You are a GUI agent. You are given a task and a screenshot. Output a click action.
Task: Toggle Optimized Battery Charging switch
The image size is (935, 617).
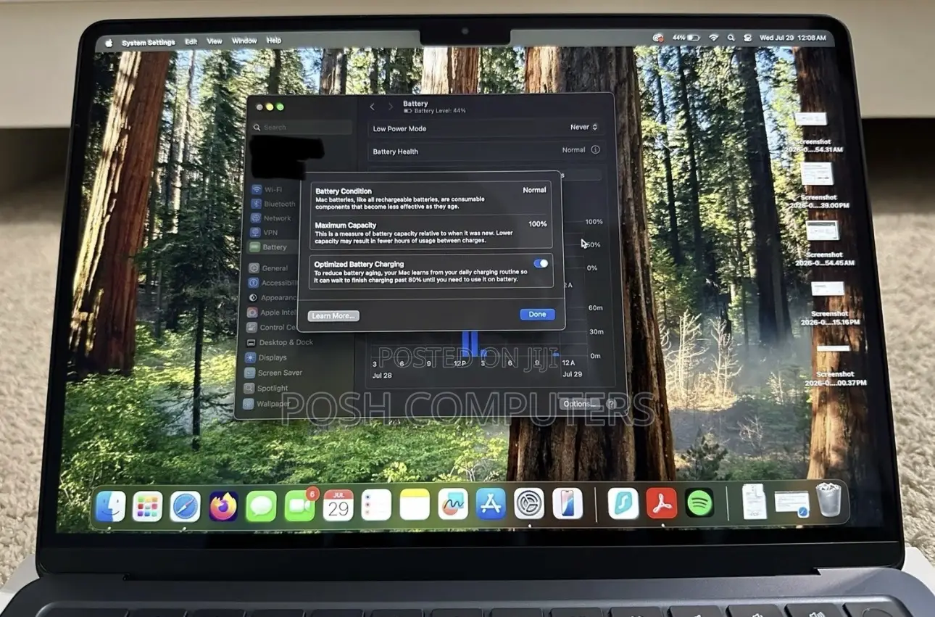(x=541, y=264)
